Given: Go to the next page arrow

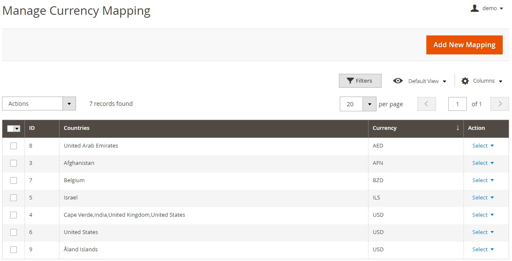Looking at the screenshot, I should [x=500, y=104].
